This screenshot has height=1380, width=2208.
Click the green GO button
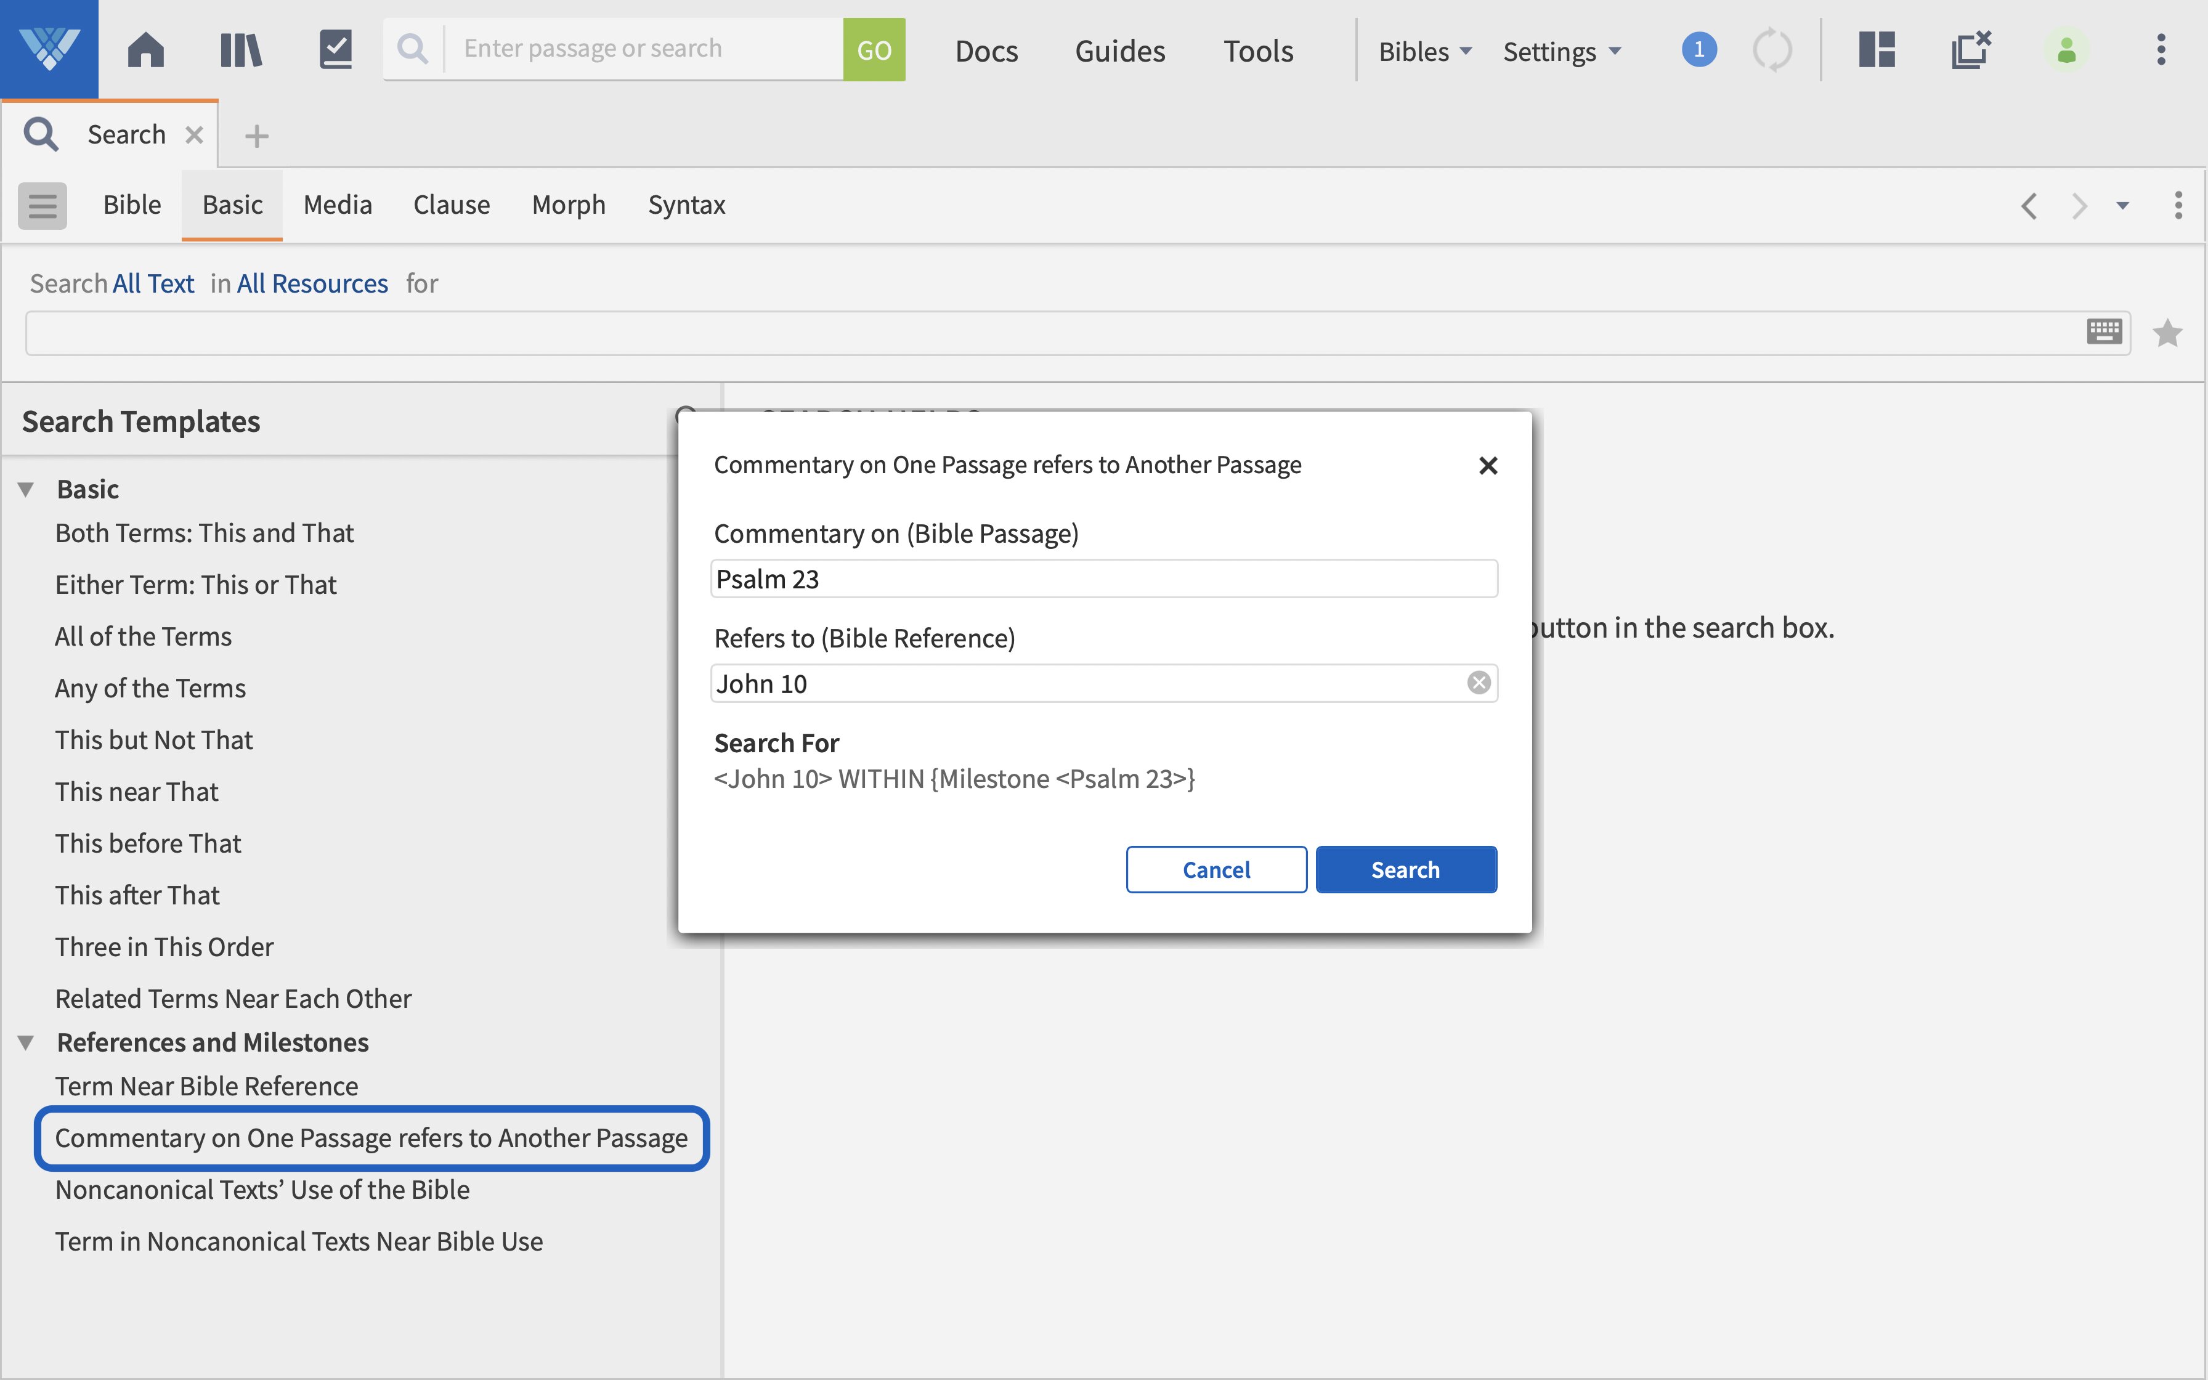tap(874, 49)
